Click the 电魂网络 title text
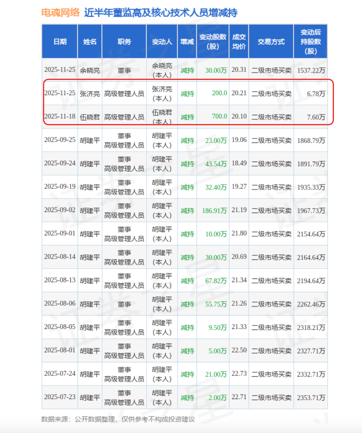Viewport: 362px width, 433px height. (x=61, y=13)
